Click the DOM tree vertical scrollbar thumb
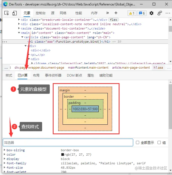The width and height of the screenshot is (172, 175). 170,29
